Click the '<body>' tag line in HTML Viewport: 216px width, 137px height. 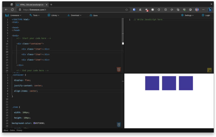[x=15, y=36]
